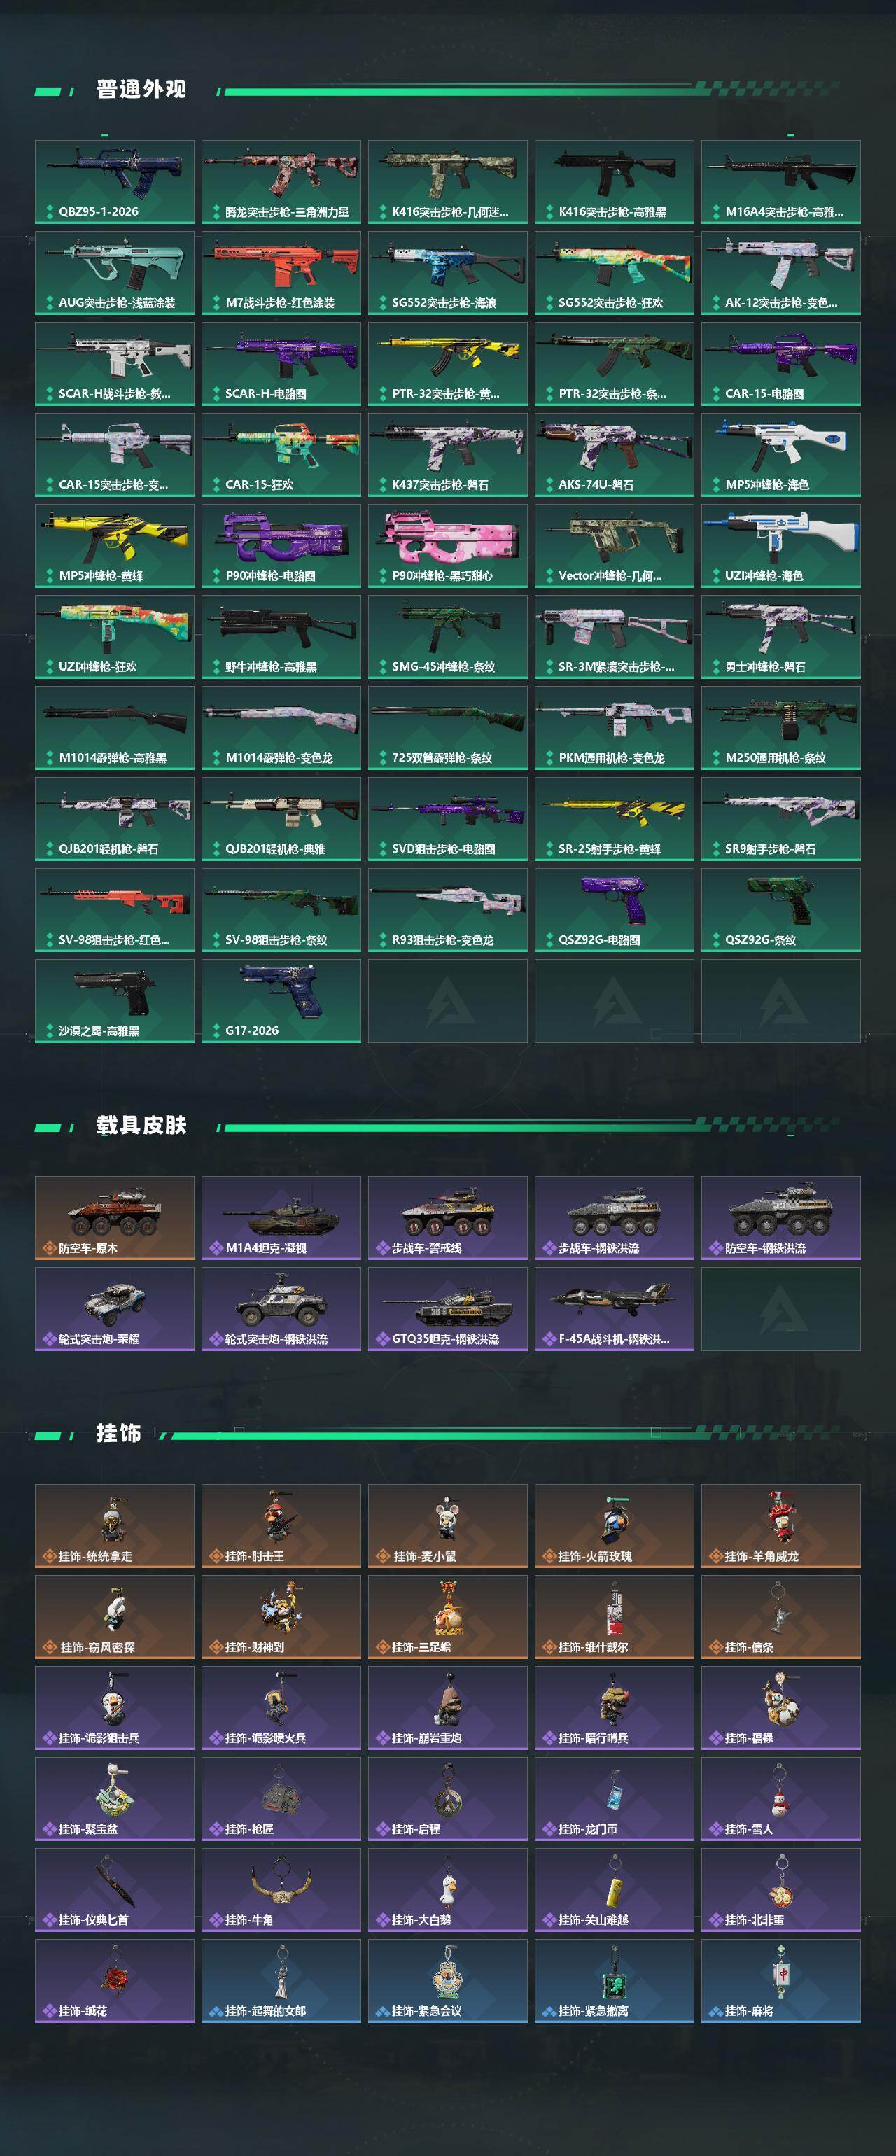The width and height of the screenshot is (896, 2156).
Task: Open the F-45A战斗机 jet skin tile
Action: [x=614, y=1309]
